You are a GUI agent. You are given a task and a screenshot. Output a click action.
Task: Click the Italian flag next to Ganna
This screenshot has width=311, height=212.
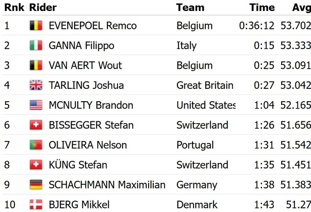(x=36, y=45)
